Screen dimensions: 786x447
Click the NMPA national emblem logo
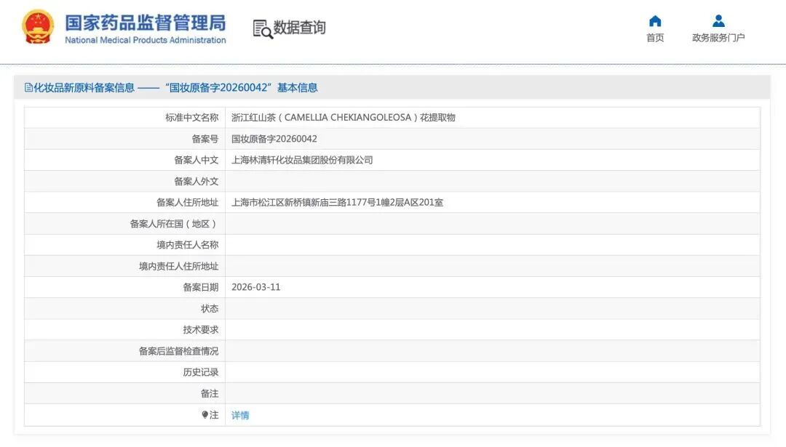[38, 27]
